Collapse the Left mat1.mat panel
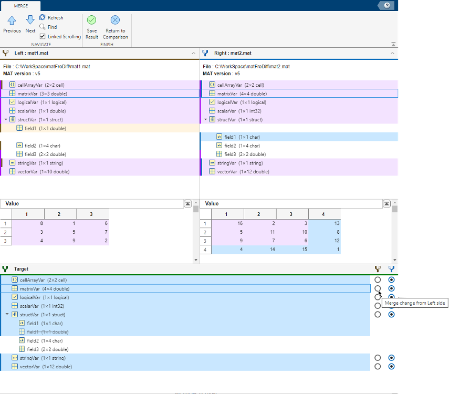 193,53
